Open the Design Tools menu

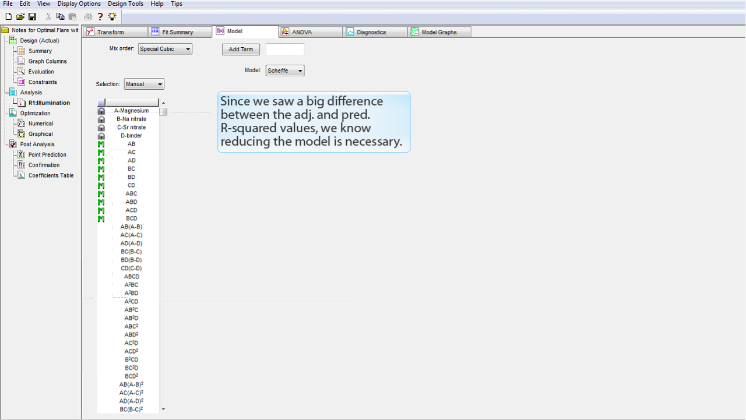coord(125,3)
